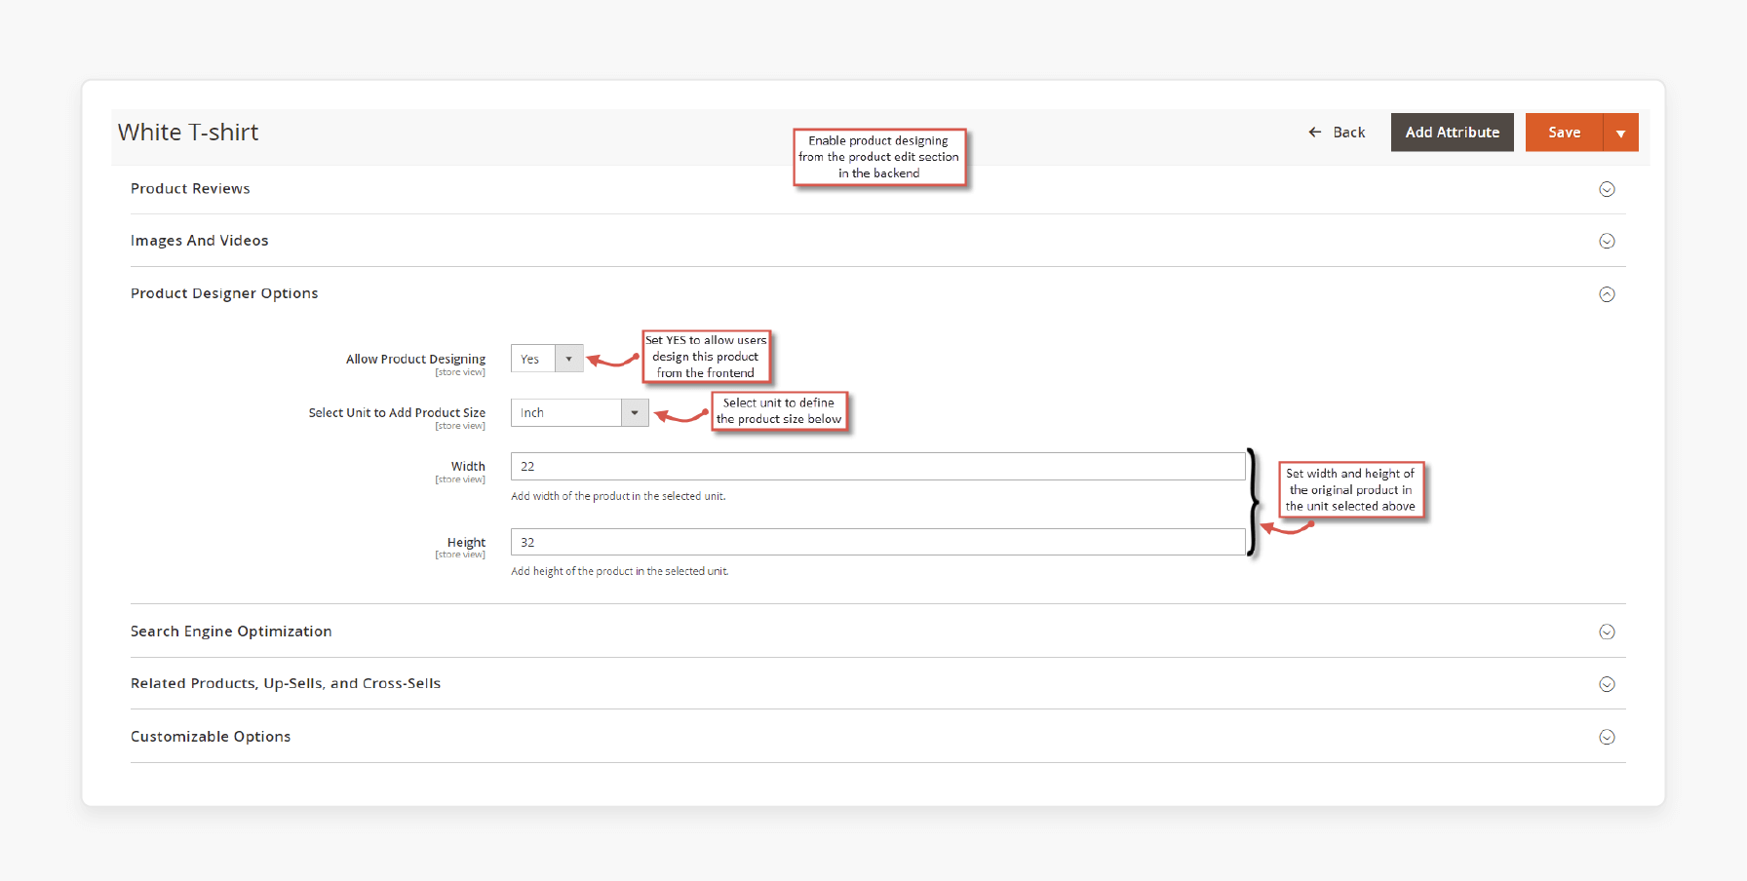1747x881 pixels.
Task: Open Related Products, Up-Sells, and Cross-Sells title
Action: [286, 683]
